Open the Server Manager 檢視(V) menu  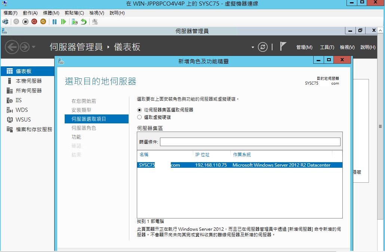(347, 47)
